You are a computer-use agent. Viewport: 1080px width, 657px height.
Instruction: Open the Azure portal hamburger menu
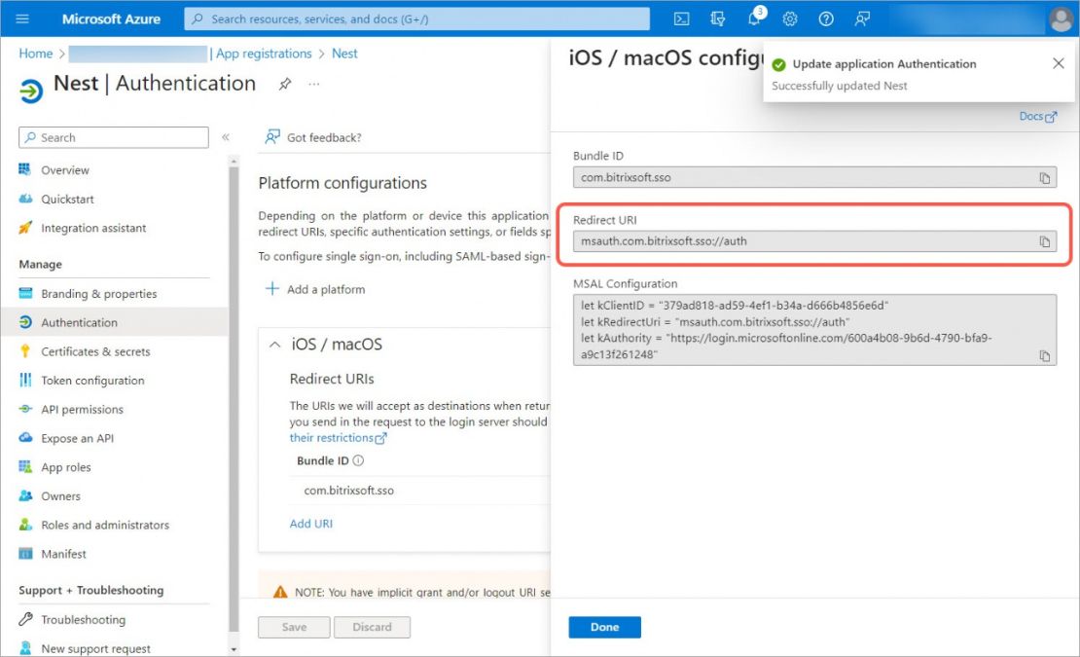click(x=22, y=18)
